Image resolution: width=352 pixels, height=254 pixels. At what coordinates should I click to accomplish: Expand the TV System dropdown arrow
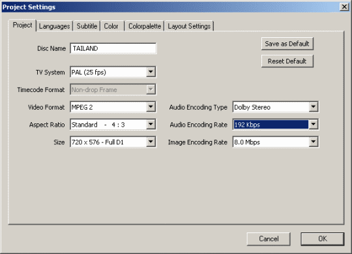click(151, 72)
